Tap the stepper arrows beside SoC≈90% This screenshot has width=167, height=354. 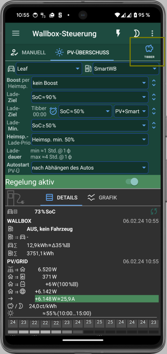(154, 97)
